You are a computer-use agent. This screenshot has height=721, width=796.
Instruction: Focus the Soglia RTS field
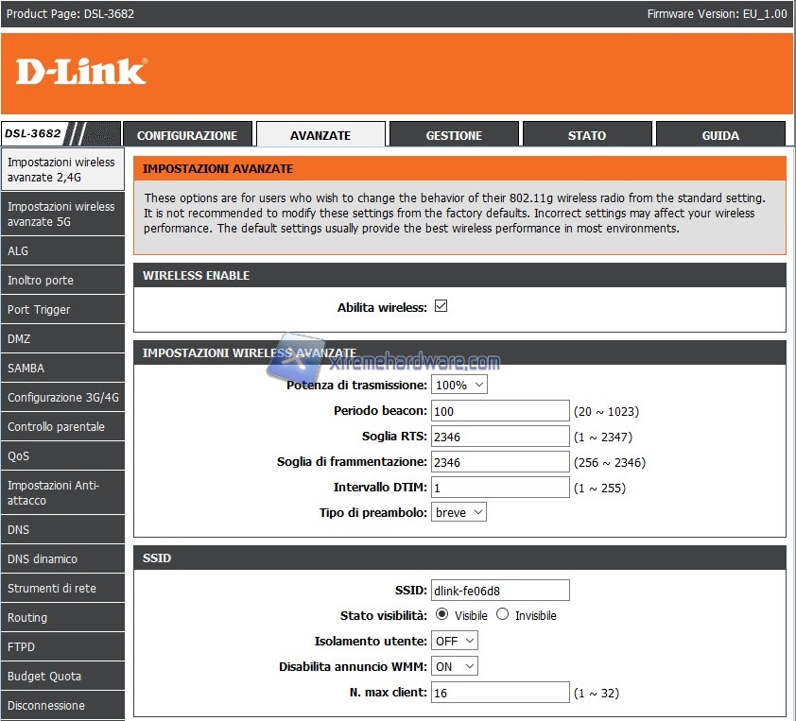(499, 437)
